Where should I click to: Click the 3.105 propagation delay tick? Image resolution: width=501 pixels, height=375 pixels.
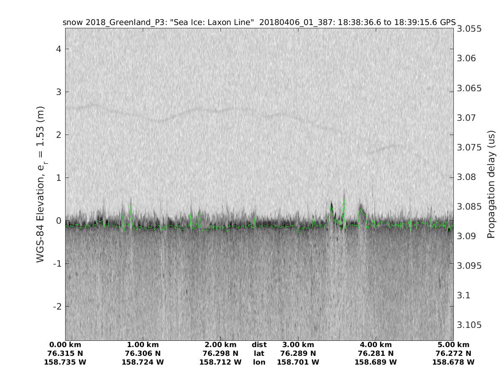coord(469,325)
